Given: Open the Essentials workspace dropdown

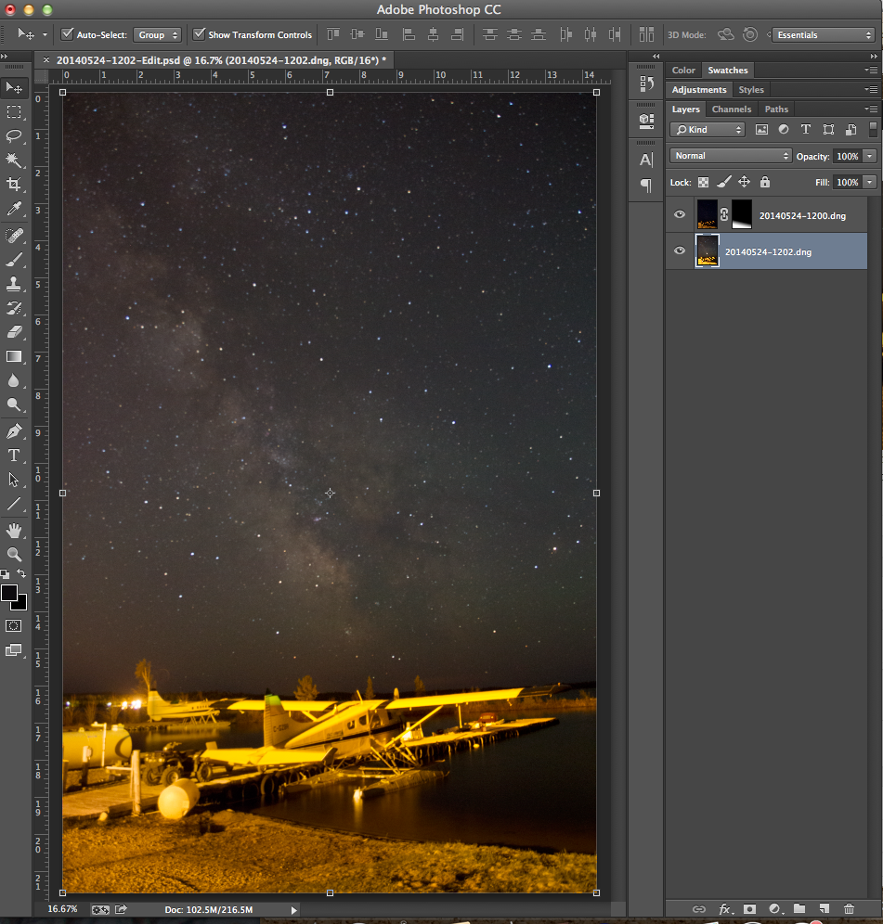Looking at the screenshot, I should click(x=823, y=35).
